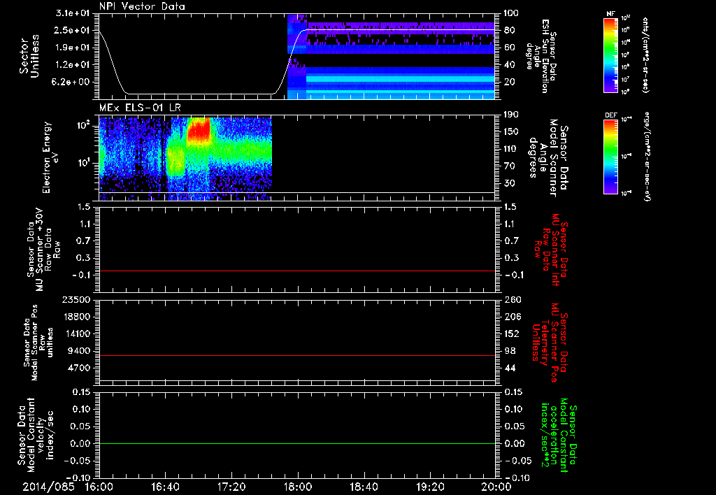Click the 16:00 time axis label
The width and height of the screenshot is (716, 495).
pyautogui.click(x=99, y=487)
